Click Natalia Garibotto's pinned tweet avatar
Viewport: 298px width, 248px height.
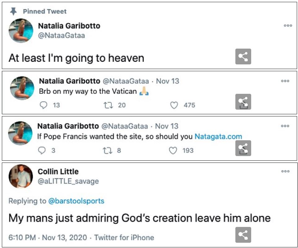(x=21, y=31)
